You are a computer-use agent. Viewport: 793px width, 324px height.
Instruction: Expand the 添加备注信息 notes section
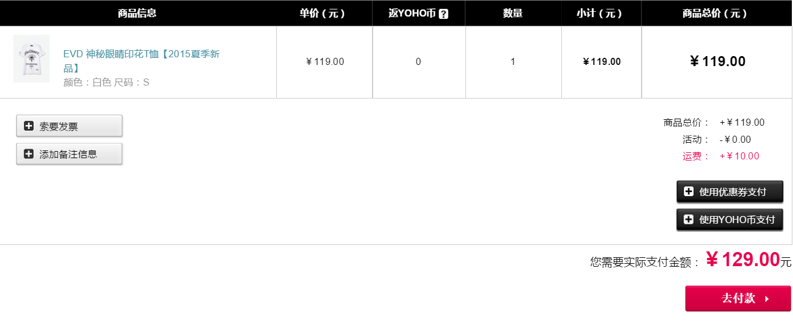(69, 154)
